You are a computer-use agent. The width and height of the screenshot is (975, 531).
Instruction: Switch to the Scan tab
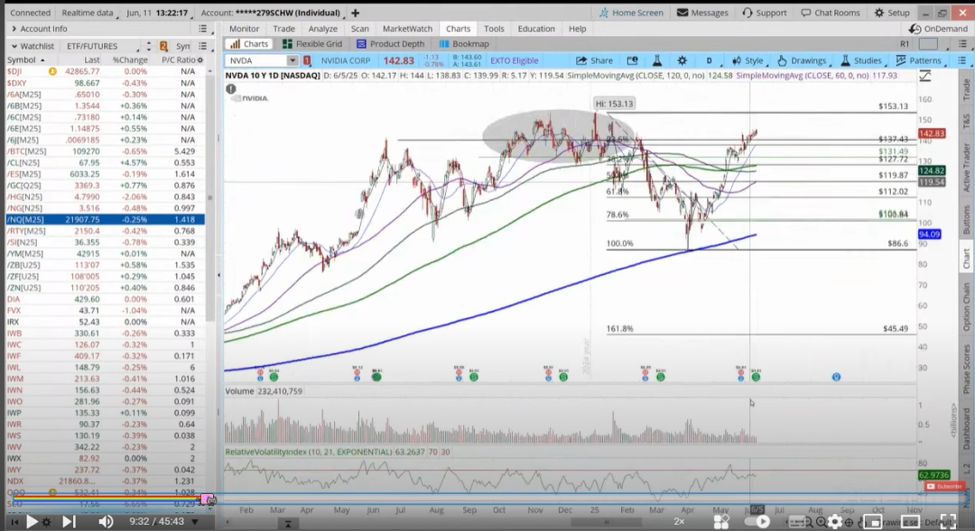point(359,29)
